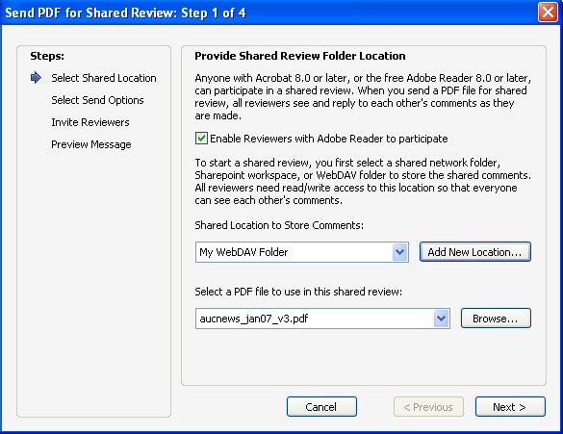
Task: Cancel the shared review wizard
Action: [321, 407]
